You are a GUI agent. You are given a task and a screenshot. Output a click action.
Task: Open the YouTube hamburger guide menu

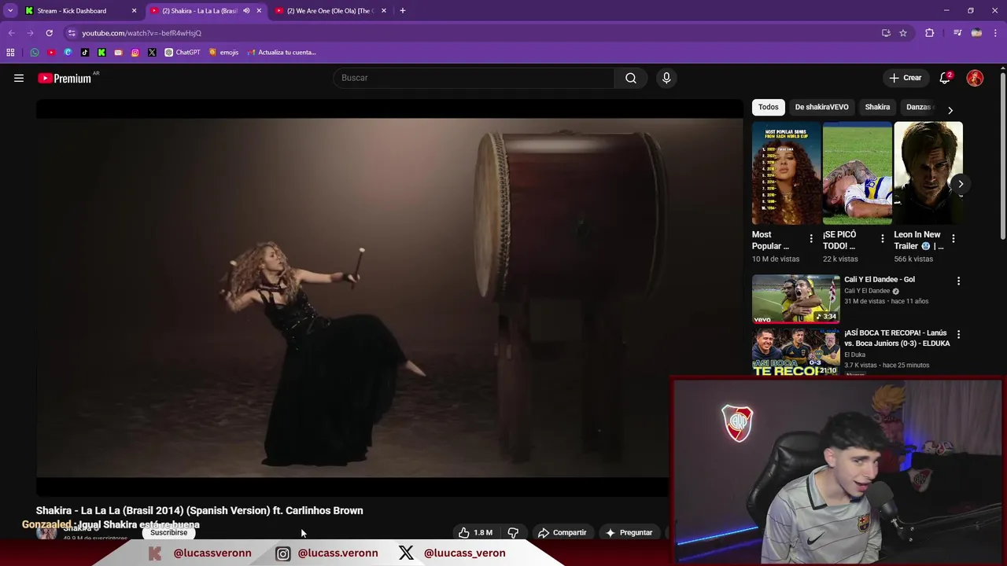pos(19,78)
